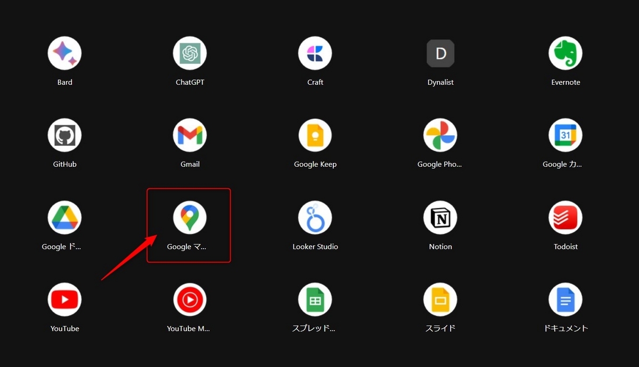This screenshot has height=367, width=639.
Task: Click the 'Google Pho...' label text
Action: (440, 165)
